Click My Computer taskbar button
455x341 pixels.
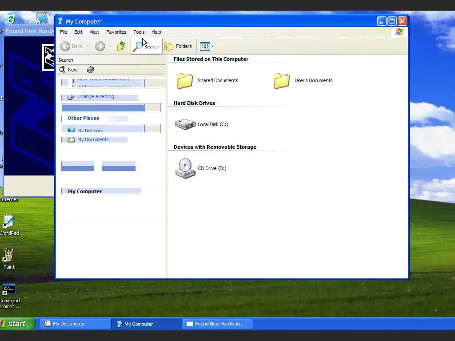click(x=146, y=324)
